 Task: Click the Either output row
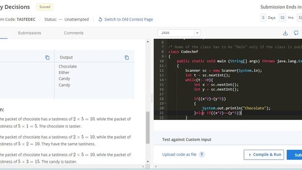click(x=64, y=72)
